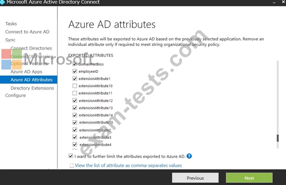Click the attribute list scrollbar thumb
The image size is (286, 185).
click(278, 138)
